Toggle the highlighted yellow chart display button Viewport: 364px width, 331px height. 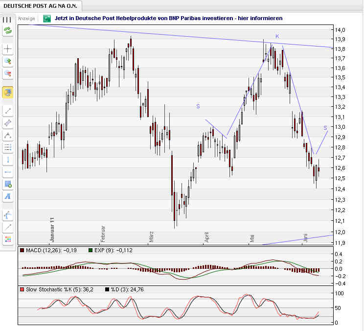pos(7,92)
